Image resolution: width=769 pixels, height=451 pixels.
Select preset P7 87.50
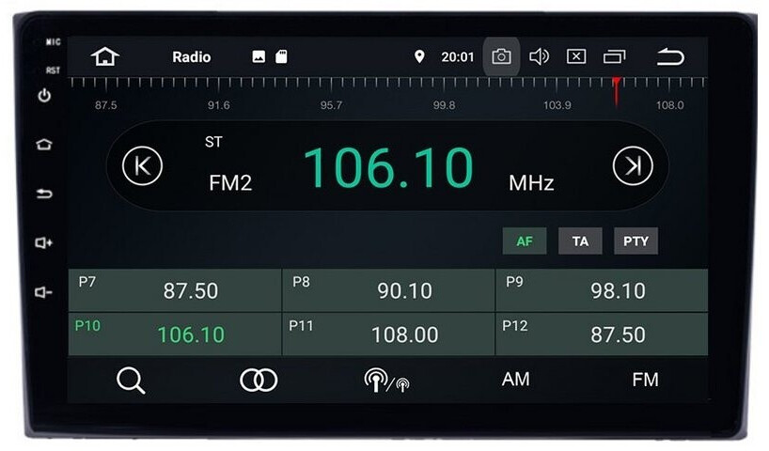[x=175, y=290]
